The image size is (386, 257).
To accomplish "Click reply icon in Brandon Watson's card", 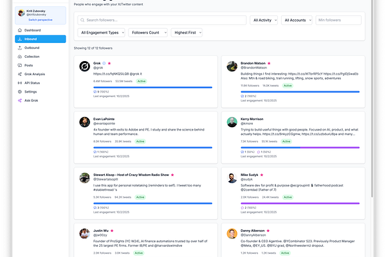I will (243, 96).
